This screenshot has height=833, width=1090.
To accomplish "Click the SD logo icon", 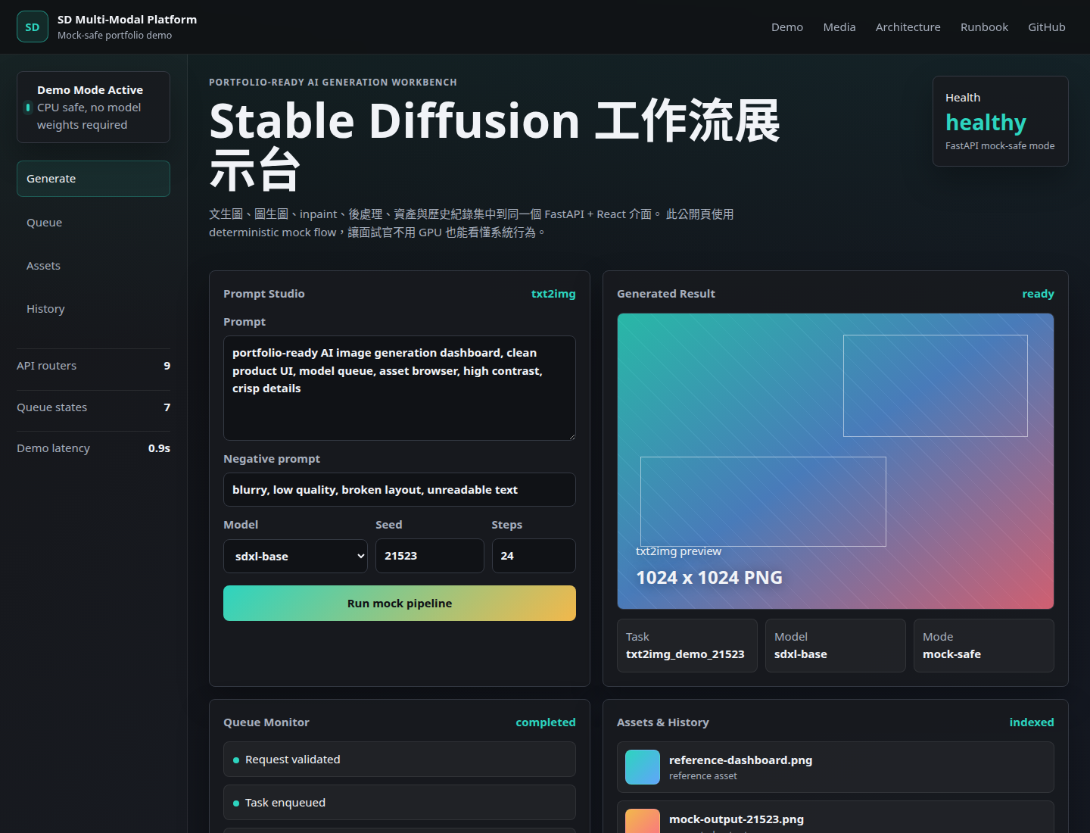I will click(x=33, y=27).
